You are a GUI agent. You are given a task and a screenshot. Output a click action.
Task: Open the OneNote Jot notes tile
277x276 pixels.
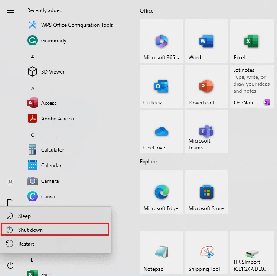[x=252, y=86]
